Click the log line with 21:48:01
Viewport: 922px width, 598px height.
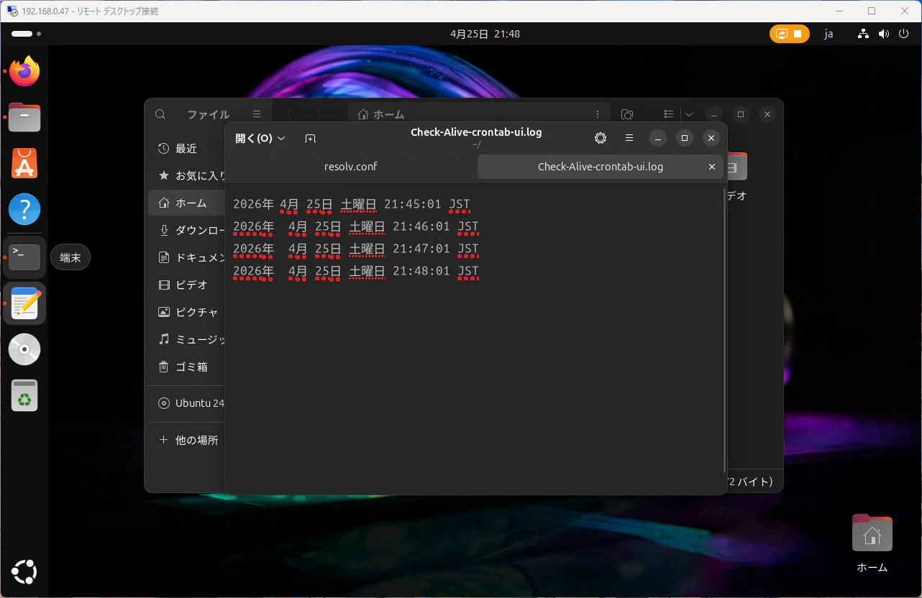coord(356,271)
